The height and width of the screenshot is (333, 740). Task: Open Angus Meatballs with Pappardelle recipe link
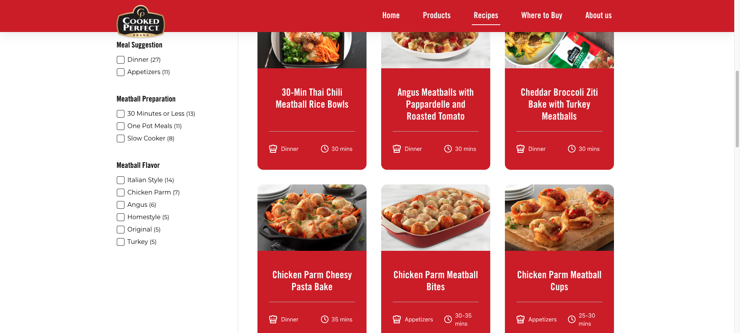point(436,104)
